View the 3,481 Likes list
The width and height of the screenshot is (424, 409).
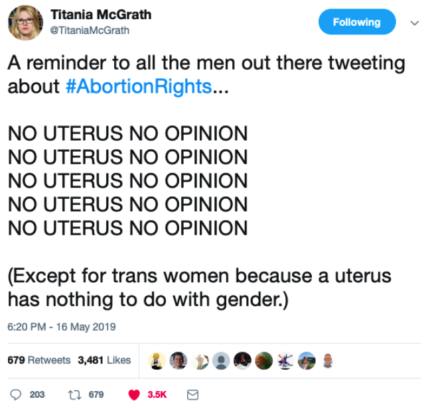[104, 360]
